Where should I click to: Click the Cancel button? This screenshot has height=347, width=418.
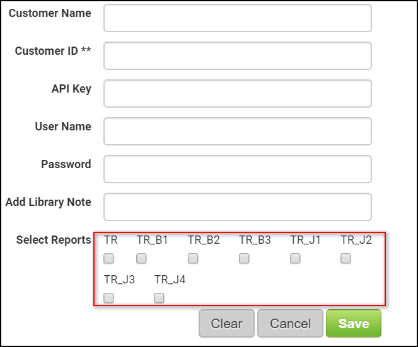click(x=290, y=324)
